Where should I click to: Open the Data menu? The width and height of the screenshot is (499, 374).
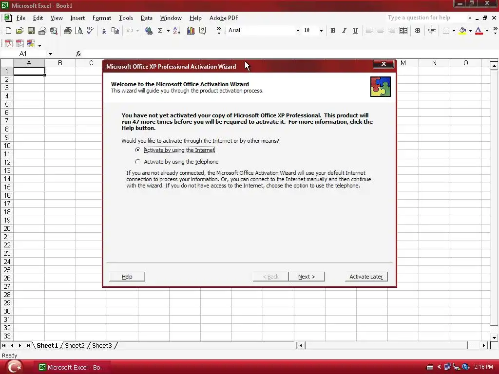click(146, 18)
